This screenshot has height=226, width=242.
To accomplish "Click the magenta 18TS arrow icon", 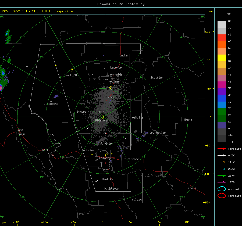I will (x=222, y=182).
